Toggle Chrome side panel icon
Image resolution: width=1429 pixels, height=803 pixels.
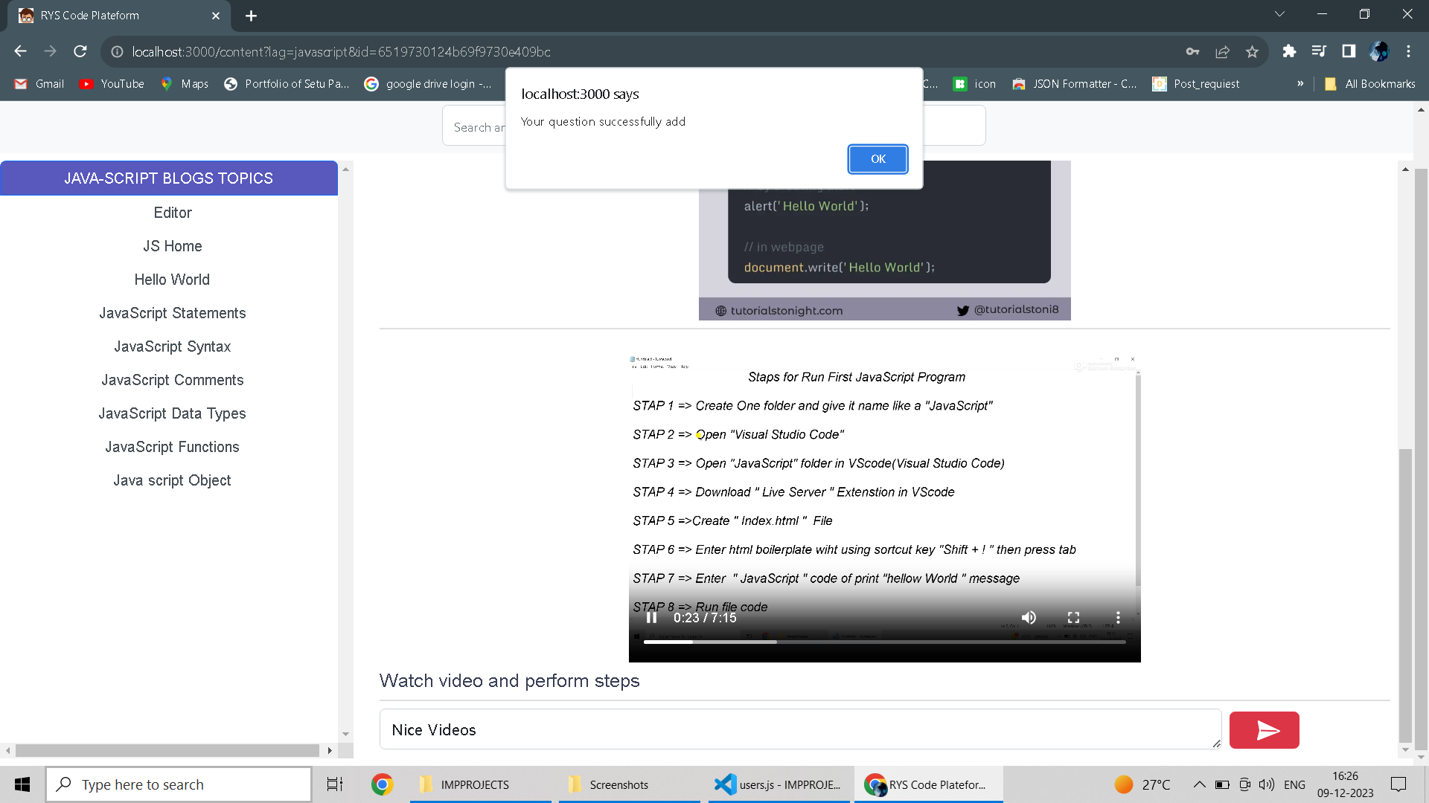coord(1349,51)
